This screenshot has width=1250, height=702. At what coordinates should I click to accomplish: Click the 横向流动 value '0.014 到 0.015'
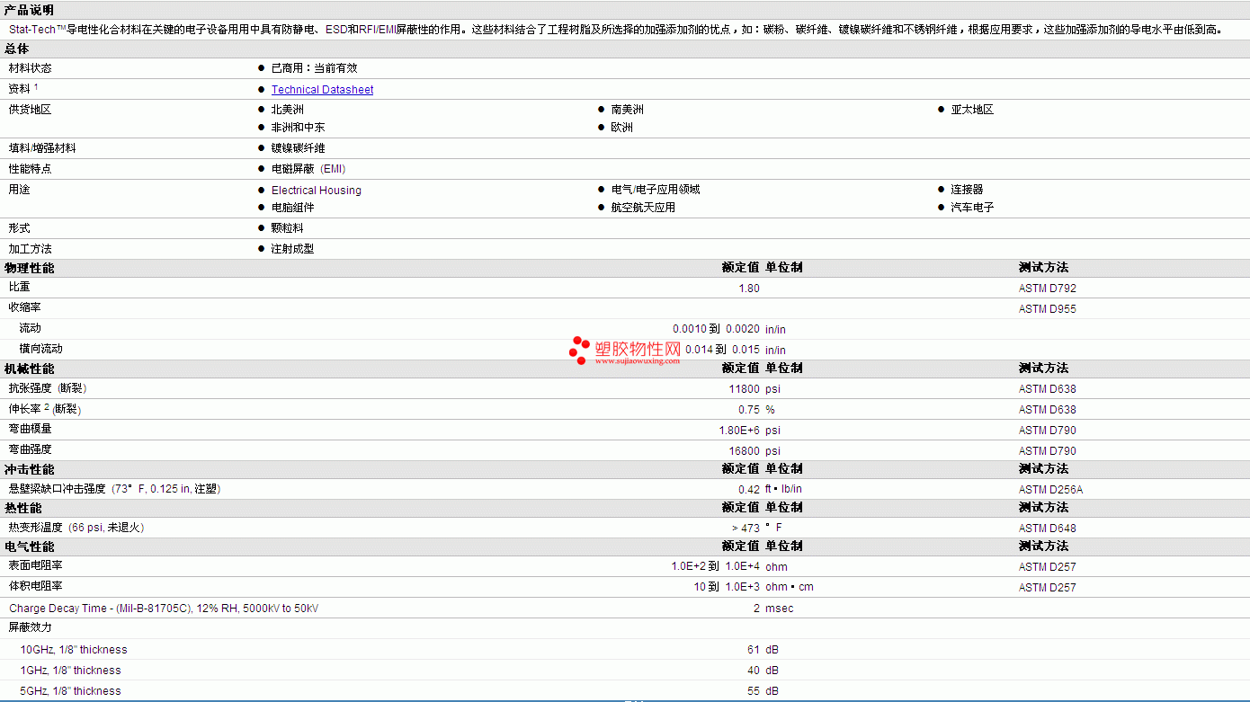[x=722, y=350]
